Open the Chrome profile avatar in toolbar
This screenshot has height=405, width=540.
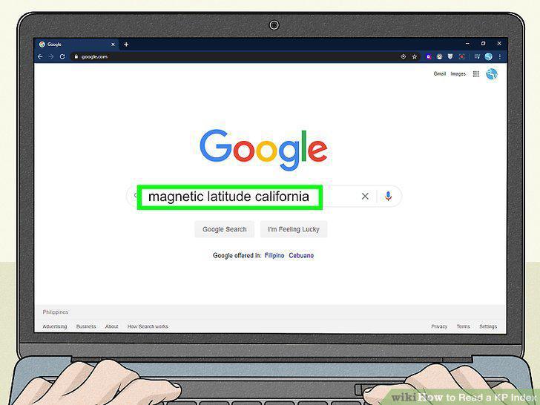(488, 56)
